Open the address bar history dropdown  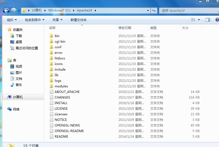[148, 10]
